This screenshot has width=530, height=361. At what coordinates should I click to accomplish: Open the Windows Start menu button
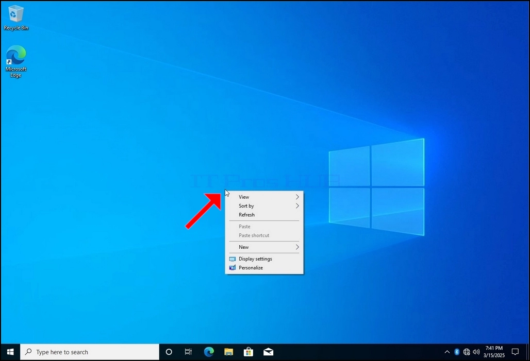(x=10, y=352)
